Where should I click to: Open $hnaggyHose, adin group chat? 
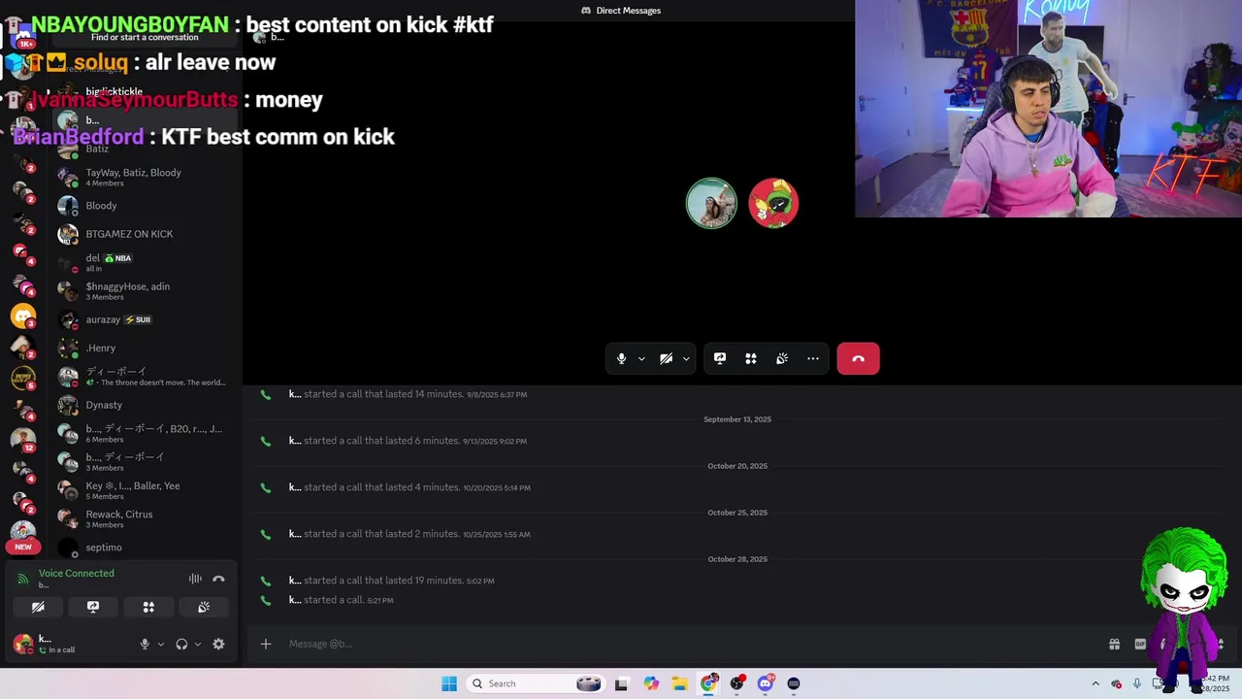(146, 291)
